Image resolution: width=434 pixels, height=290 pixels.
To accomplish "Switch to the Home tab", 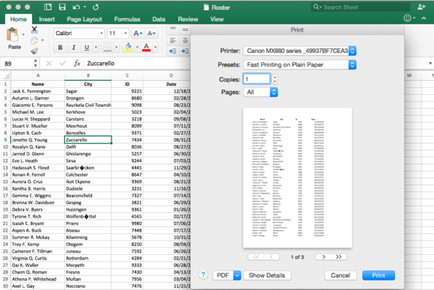I will click(19, 19).
